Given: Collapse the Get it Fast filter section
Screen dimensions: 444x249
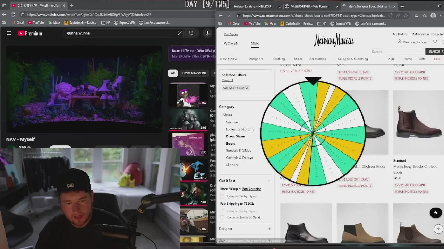Looking at the screenshot, I should pos(269,181).
